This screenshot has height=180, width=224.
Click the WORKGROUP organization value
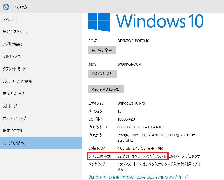(129, 64)
